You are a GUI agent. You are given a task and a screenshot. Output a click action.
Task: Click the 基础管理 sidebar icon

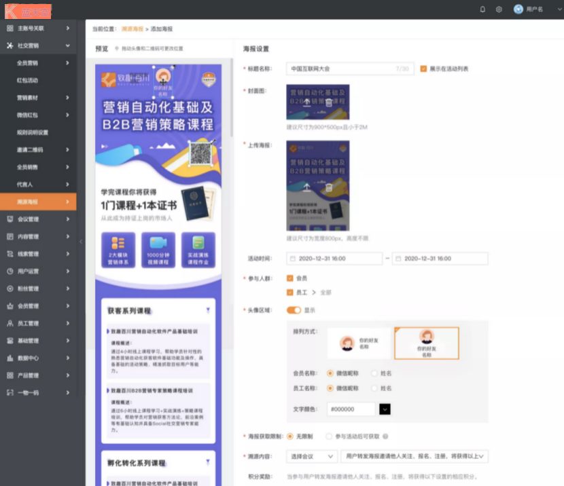coord(10,341)
